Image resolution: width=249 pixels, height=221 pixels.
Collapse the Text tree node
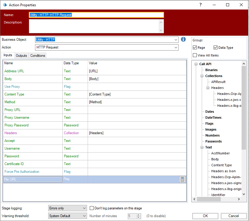(x=202, y=147)
